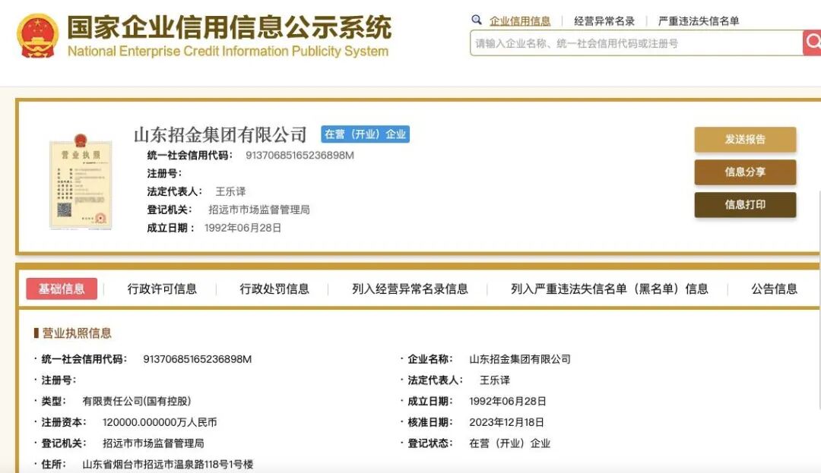821x473 pixels.
Task: Click the 信息打印 button
Action: 745,205
